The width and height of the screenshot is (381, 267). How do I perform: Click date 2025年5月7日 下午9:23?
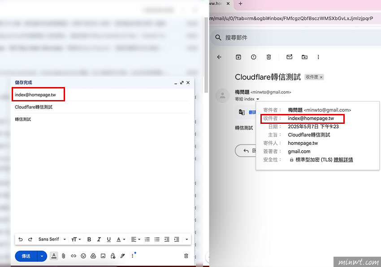[x=313, y=127]
